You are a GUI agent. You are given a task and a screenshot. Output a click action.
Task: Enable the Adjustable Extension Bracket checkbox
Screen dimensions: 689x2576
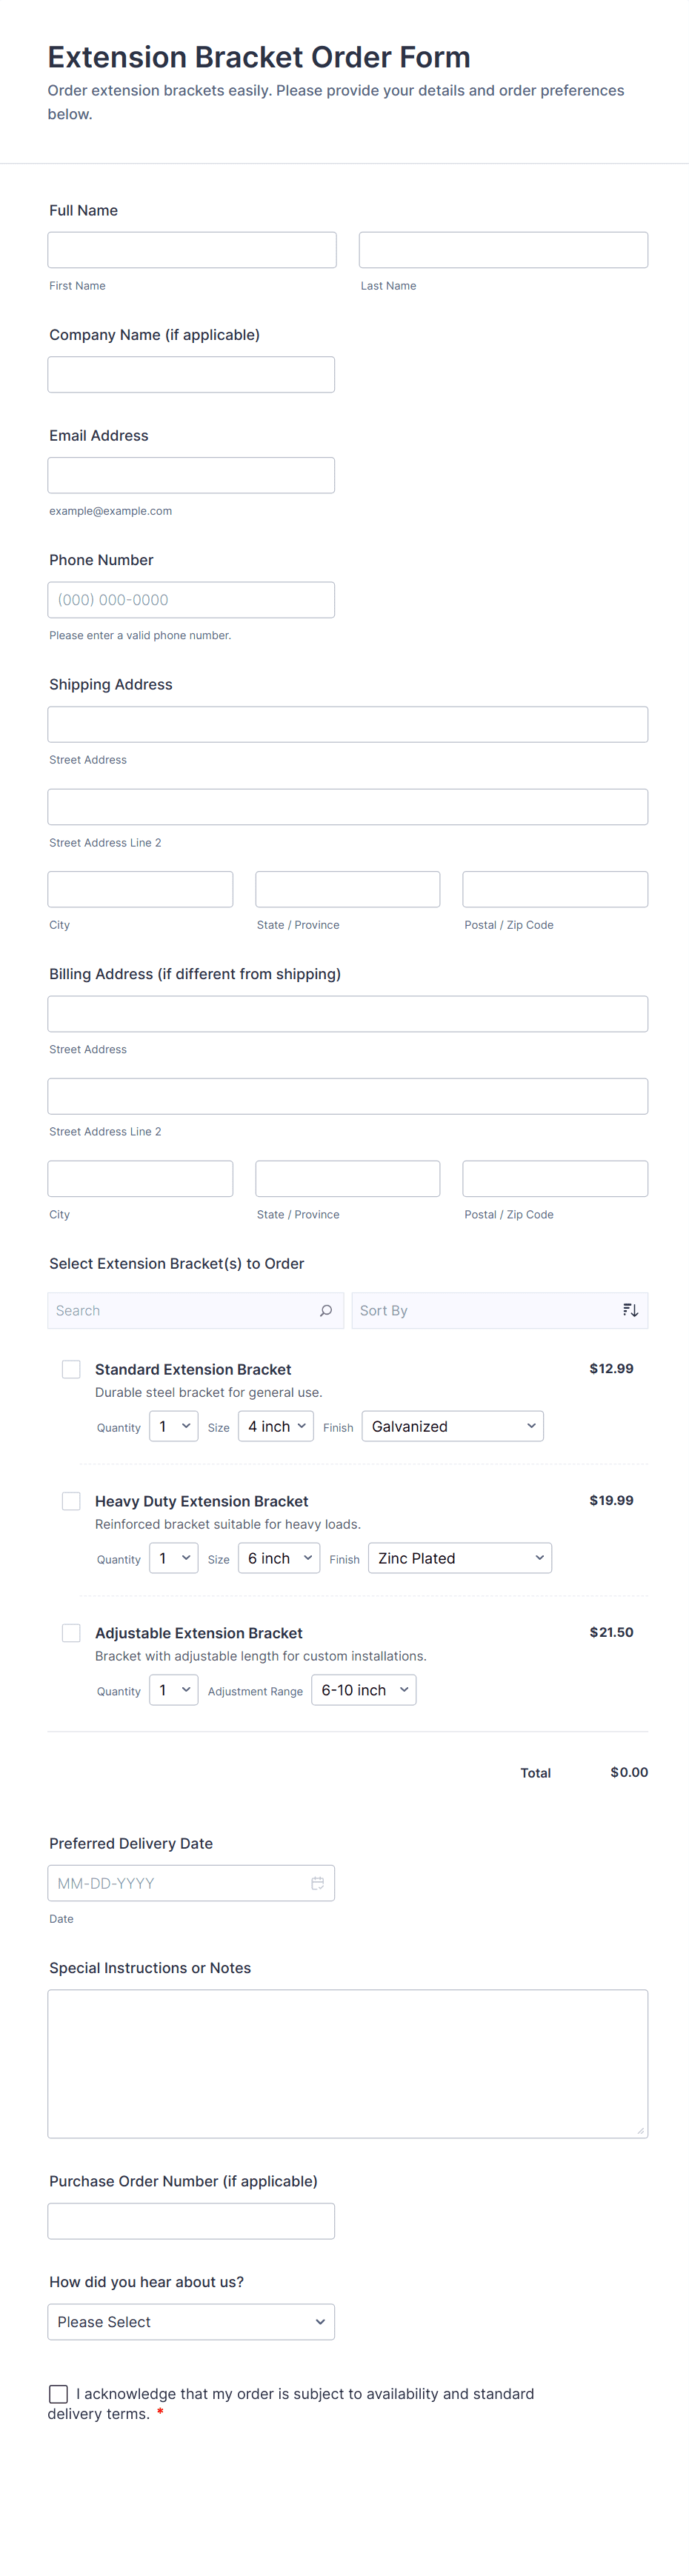pyautogui.click(x=70, y=1632)
